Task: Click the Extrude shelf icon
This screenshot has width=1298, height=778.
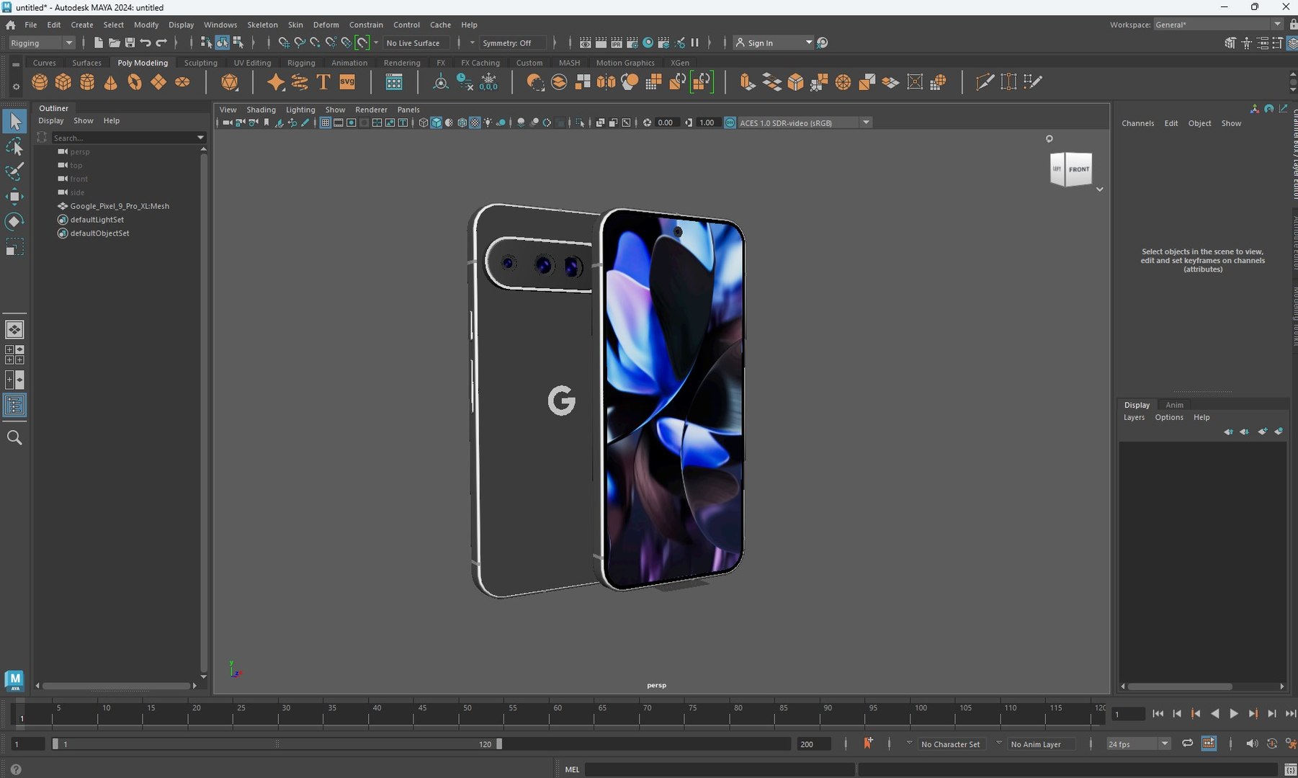Action: [x=748, y=82]
